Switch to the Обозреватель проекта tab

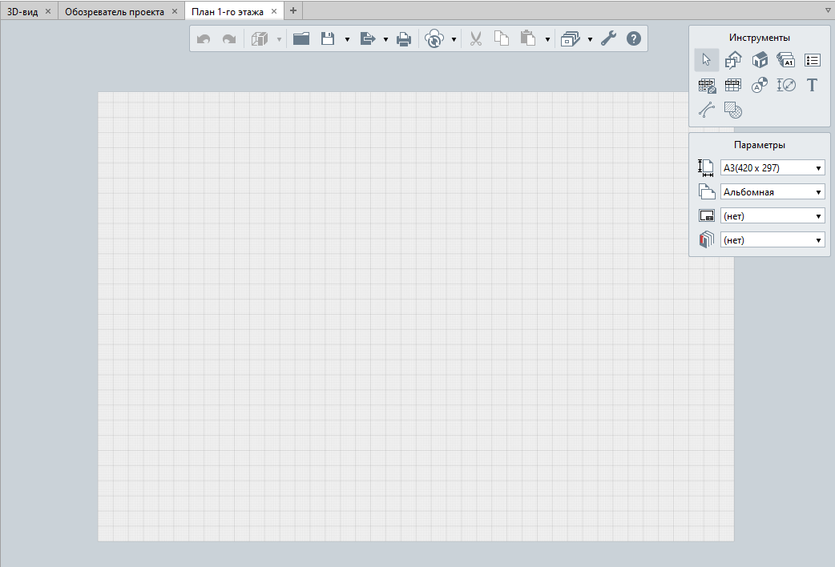pyautogui.click(x=114, y=11)
